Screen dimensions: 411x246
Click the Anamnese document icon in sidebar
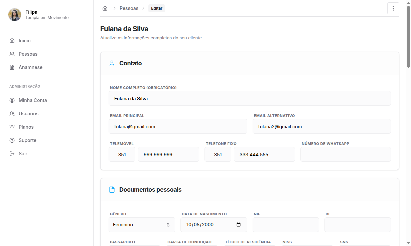pyautogui.click(x=12, y=67)
